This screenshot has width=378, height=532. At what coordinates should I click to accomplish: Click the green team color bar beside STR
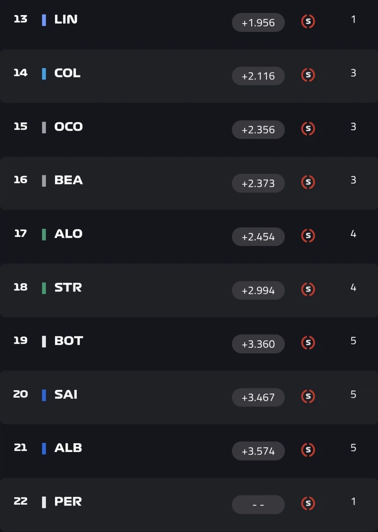click(x=44, y=288)
